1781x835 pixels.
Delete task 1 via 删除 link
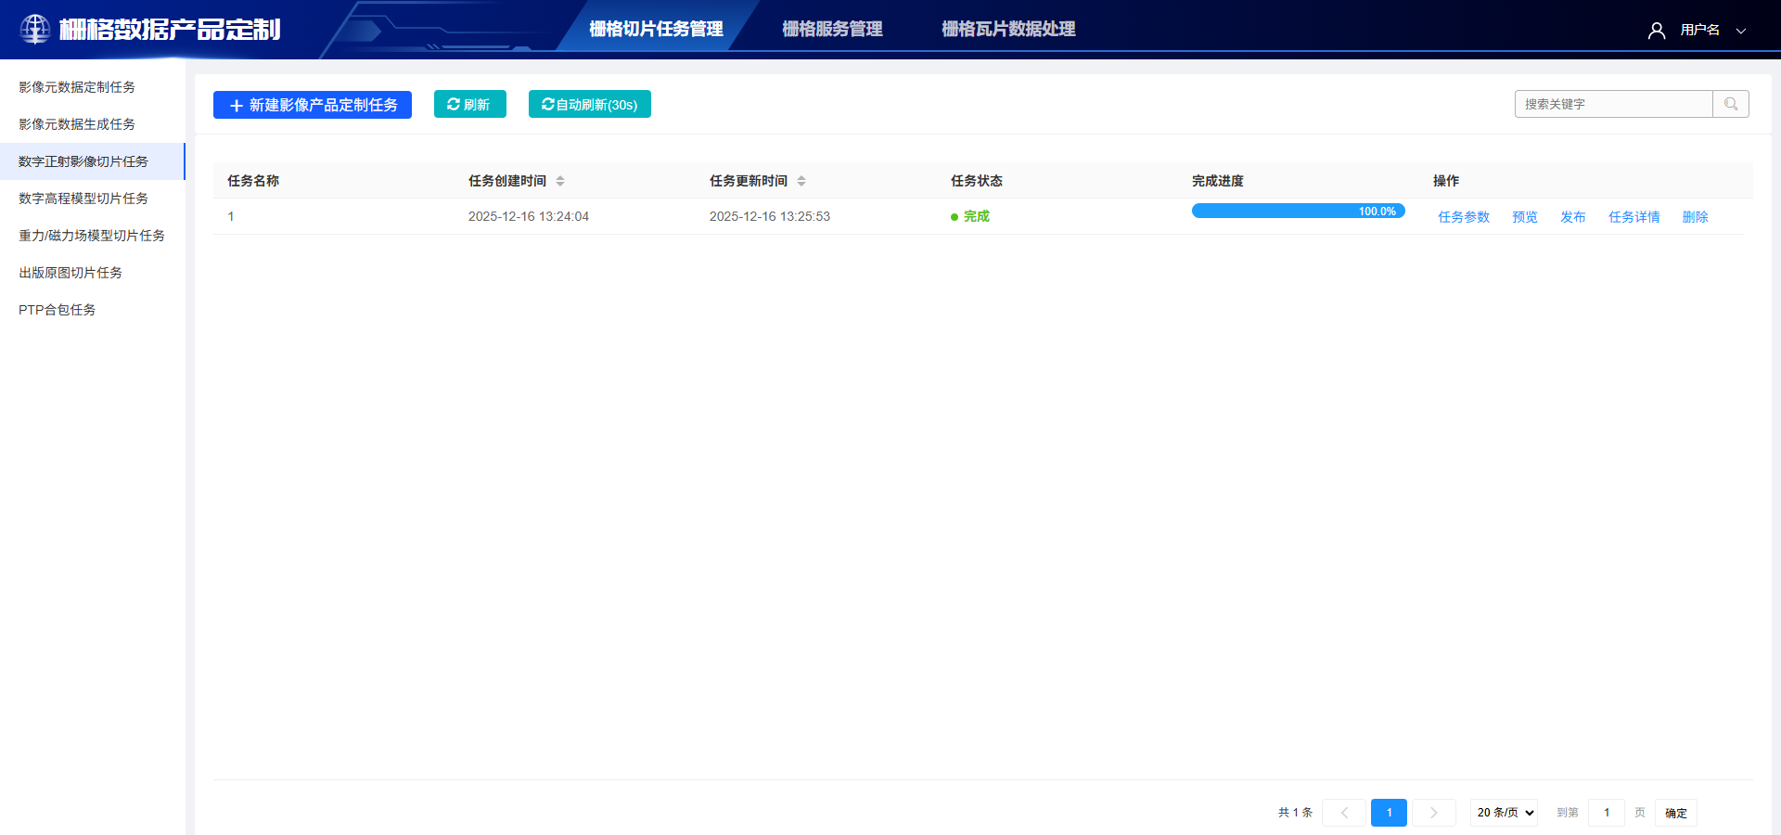coord(1695,217)
